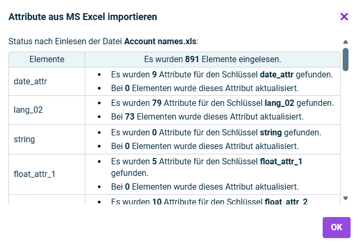Confirm the import with OK
This screenshot has height=246, width=359.
[336, 227]
